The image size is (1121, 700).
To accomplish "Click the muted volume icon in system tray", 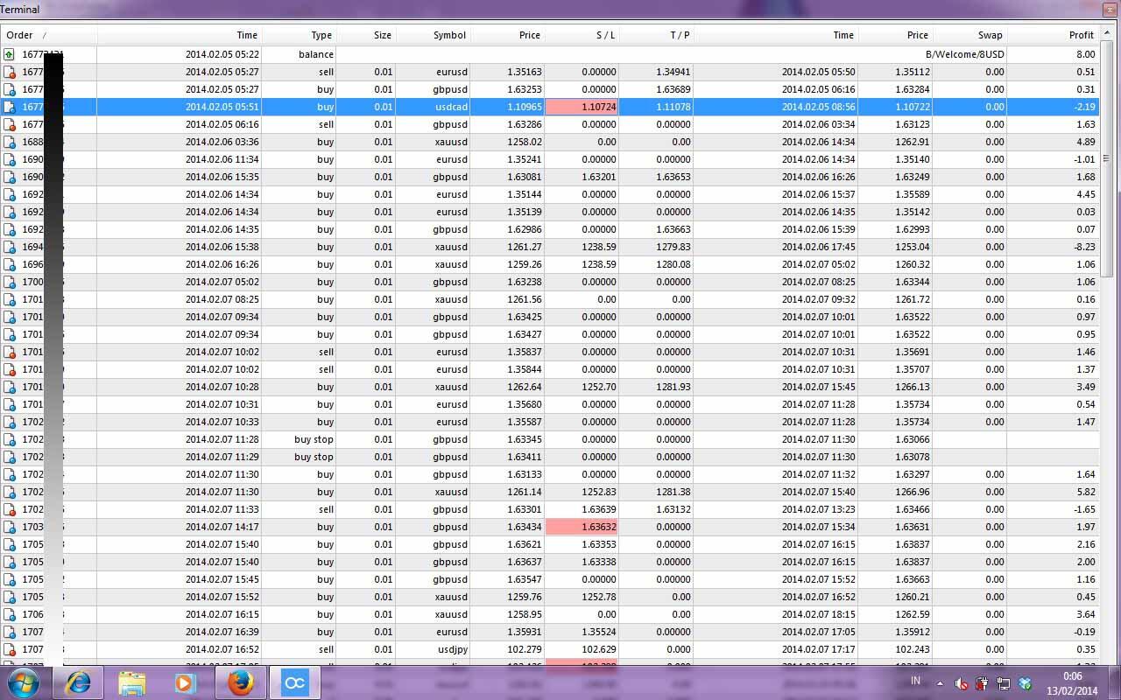I will pyautogui.click(x=961, y=684).
